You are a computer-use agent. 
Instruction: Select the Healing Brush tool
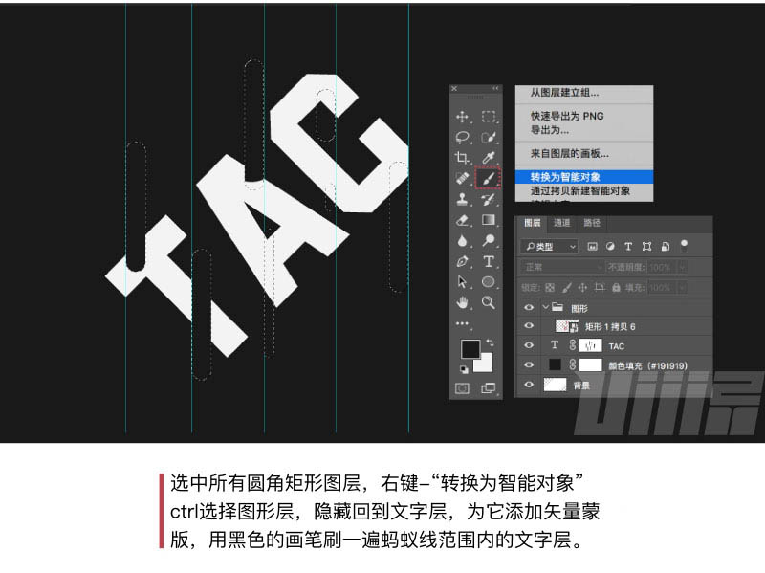(462, 178)
